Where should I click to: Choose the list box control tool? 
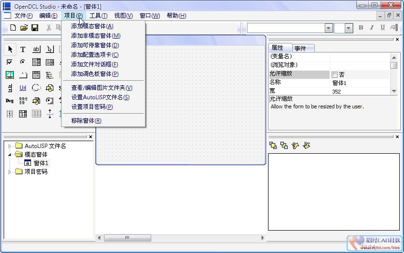pos(50,62)
